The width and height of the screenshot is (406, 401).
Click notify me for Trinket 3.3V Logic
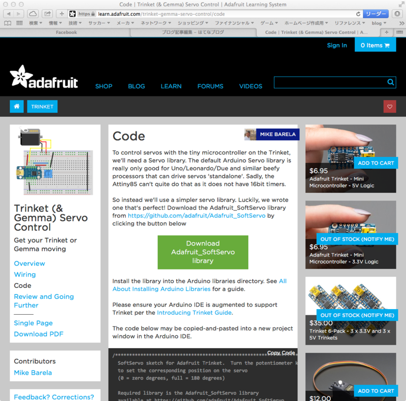(x=357, y=239)
